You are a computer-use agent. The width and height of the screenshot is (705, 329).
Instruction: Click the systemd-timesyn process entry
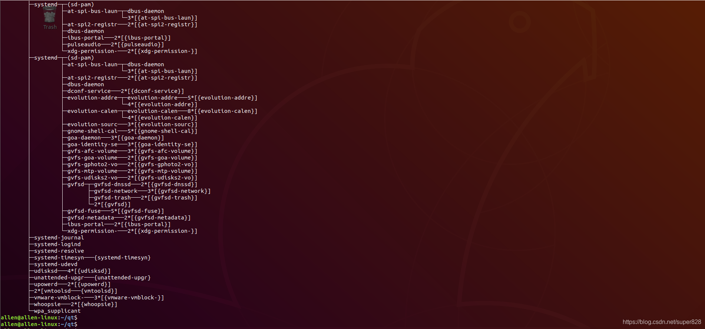click(x=59, y=258)
